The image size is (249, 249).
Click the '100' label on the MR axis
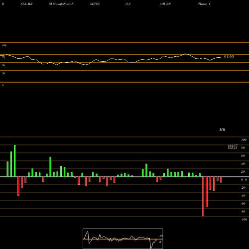pyautogui.click(x=244, y=140)
